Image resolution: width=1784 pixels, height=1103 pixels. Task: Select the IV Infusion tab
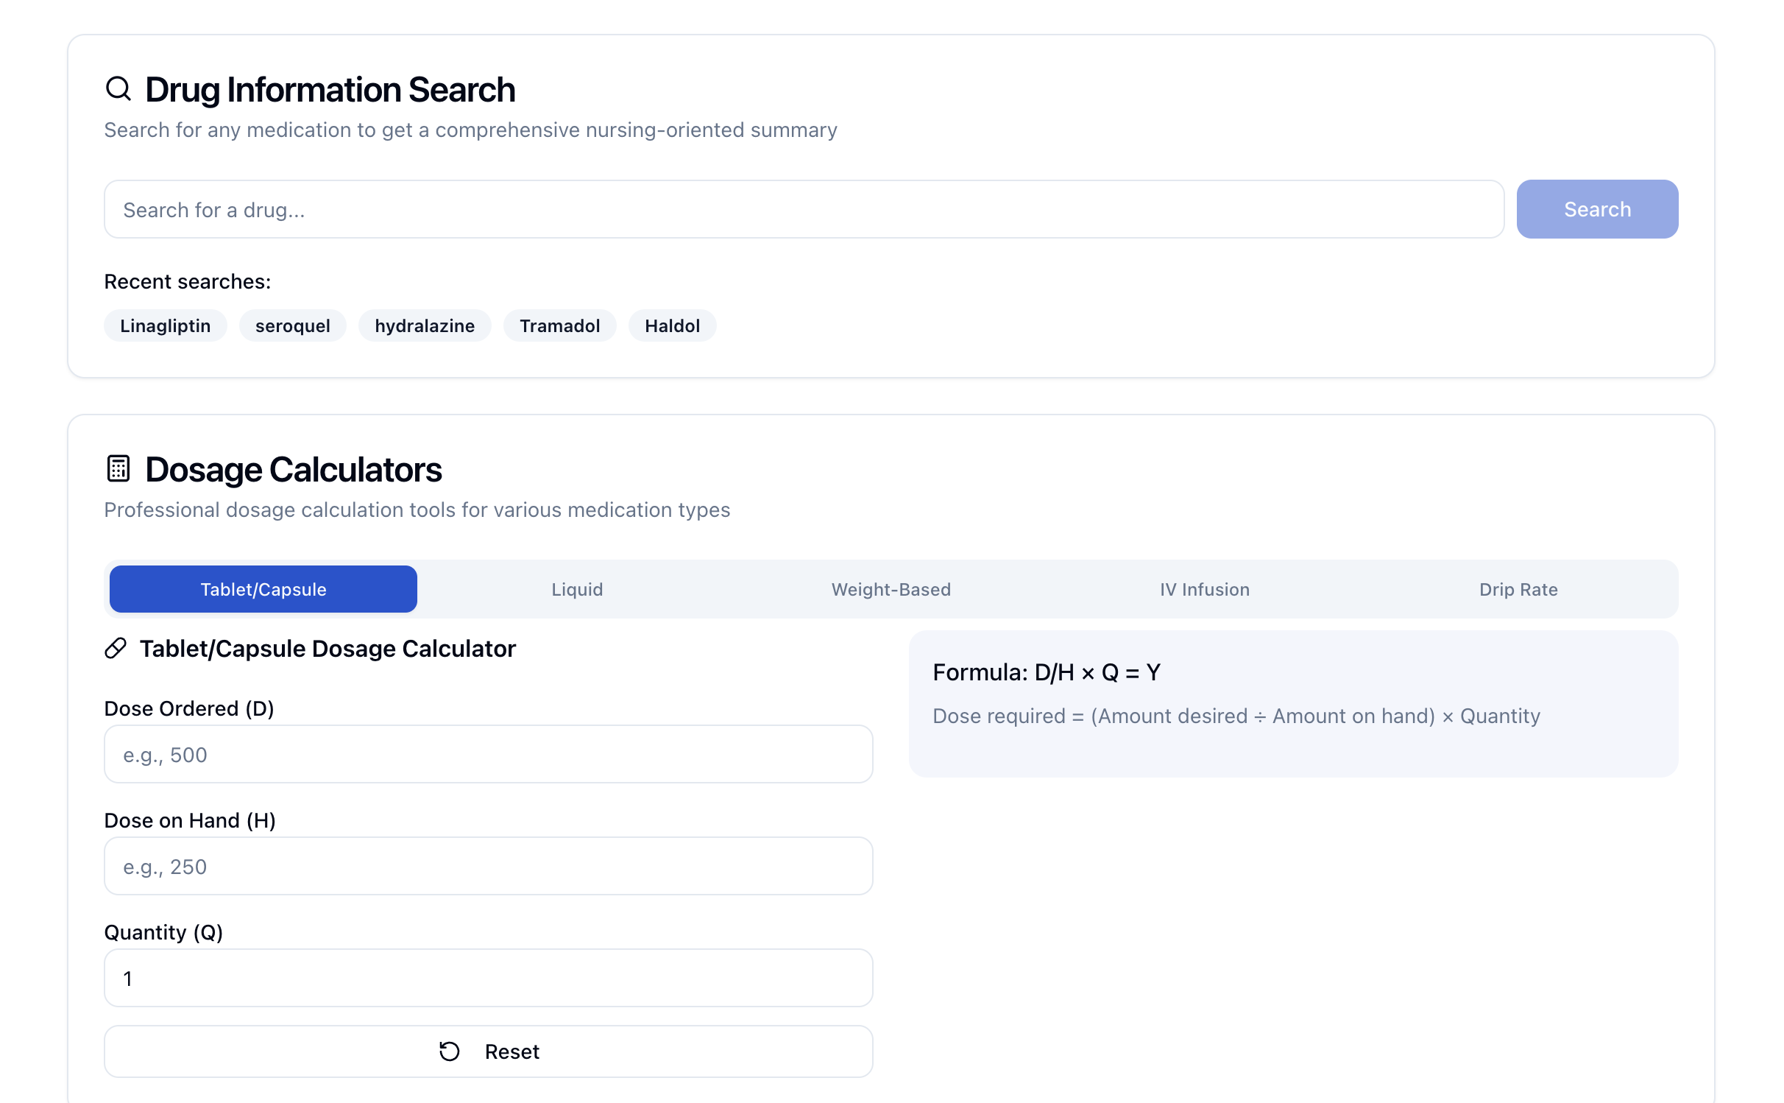coord(1204,589)
